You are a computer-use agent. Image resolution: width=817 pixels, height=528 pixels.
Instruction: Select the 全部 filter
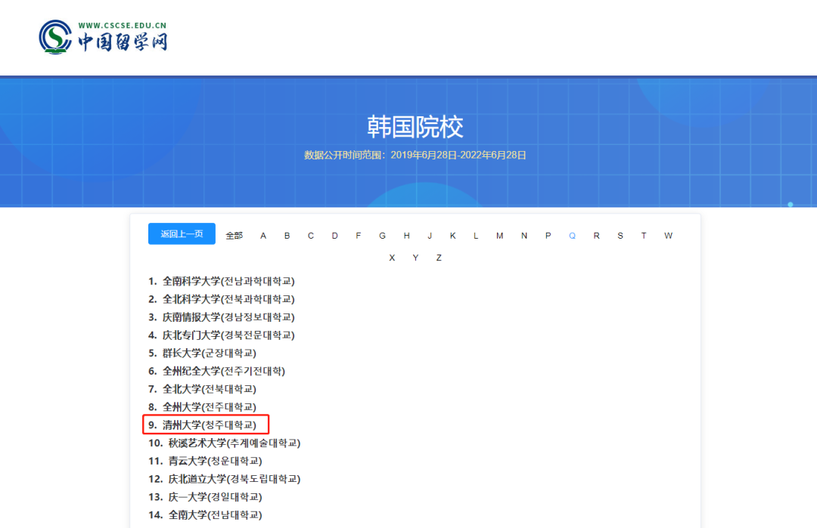click(x=234, y=236)
